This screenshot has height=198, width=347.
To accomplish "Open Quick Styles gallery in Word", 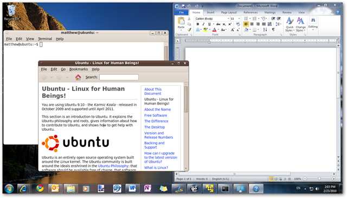I will 290,24.
